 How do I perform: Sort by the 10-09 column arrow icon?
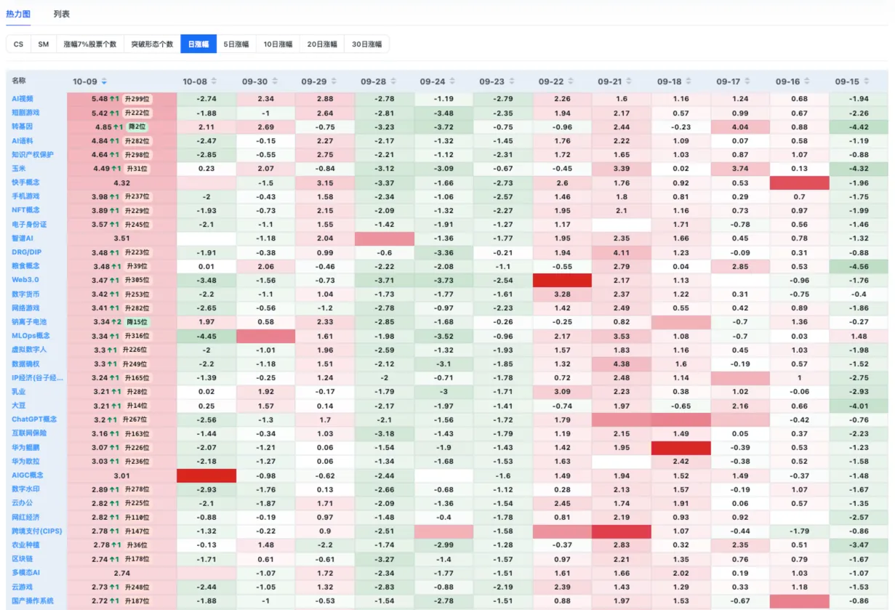click(x=104, y=81)
